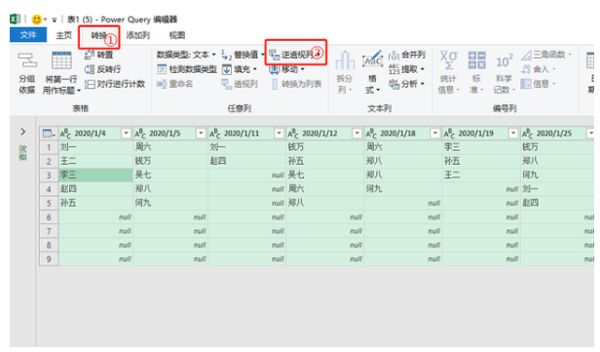Open Data Type: Text (数据类型) dropdown
Image resolution: width=600 pixels, height=352 pixels.
pyautogui.click(x=186, y=55)
